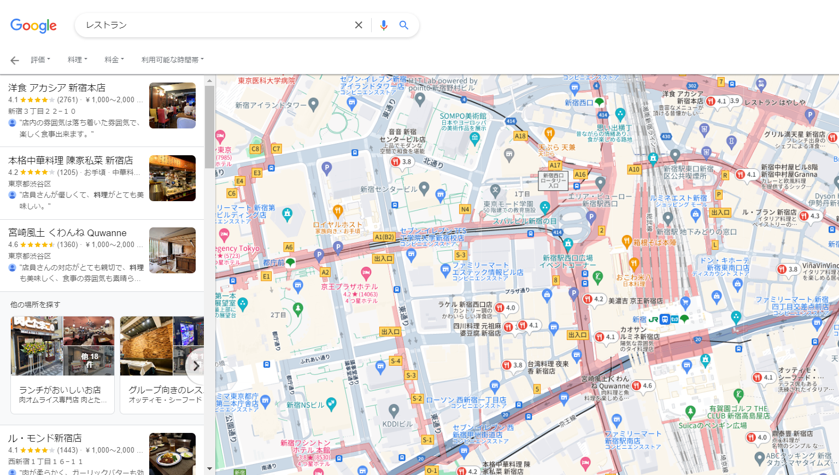Open グループ向きのレストラン collection card
The height and width of the screenshot is (475, 839).
pos(162,365)
